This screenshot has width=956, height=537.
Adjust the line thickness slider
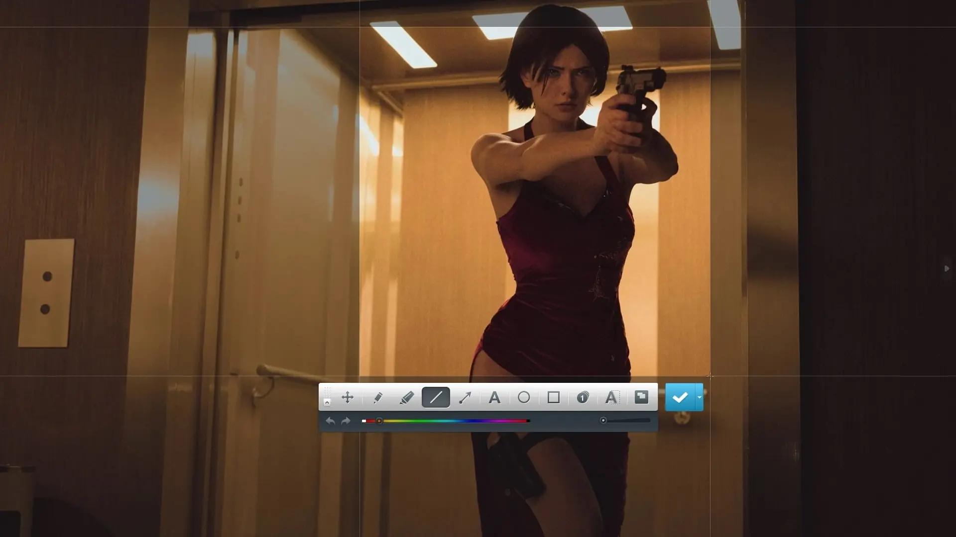coord(625,421)
